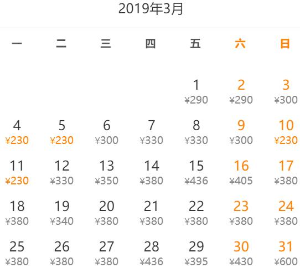This screenshot has height=278, width=300.
Task: Click the 一 Monday column header
Action: coord(17,43)
